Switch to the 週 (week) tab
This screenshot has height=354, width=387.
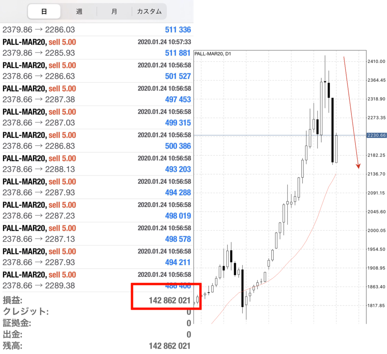click(x=79, y=11)
